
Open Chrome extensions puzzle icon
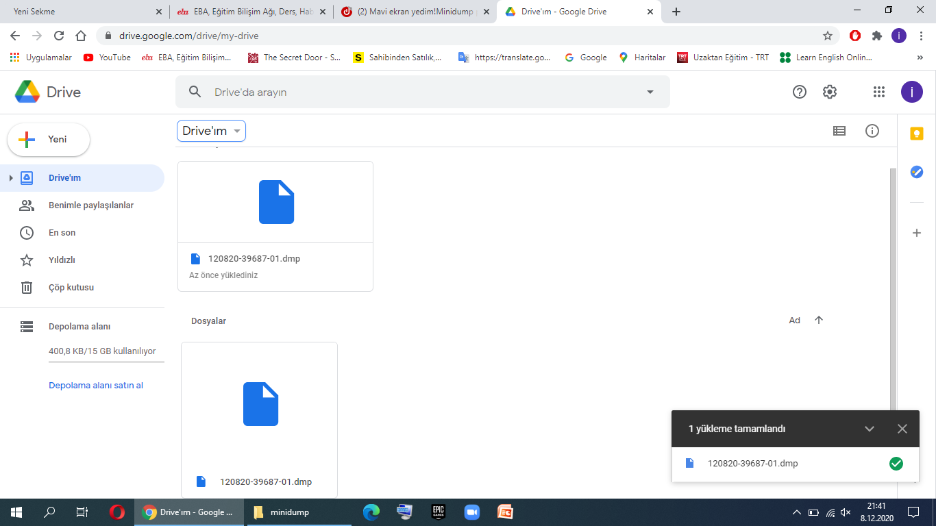pos(877,36)
